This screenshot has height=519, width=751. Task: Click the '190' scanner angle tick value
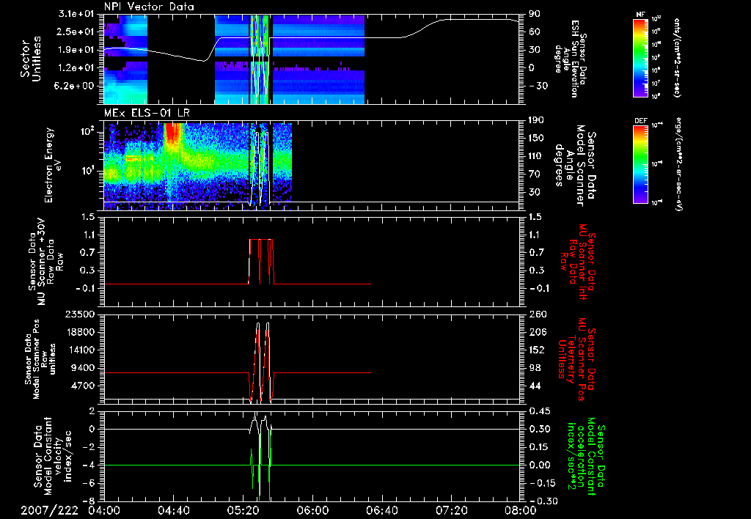[536, 120]
